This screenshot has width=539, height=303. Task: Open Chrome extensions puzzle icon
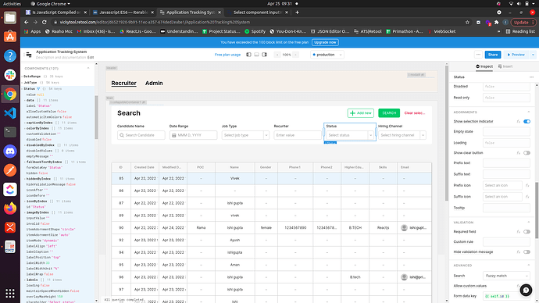[496, 22]
